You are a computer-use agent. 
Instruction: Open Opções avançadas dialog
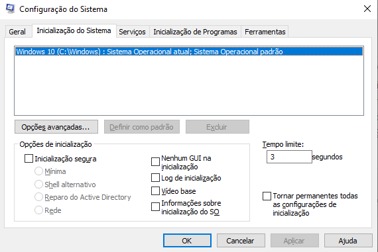pos(56,127)
